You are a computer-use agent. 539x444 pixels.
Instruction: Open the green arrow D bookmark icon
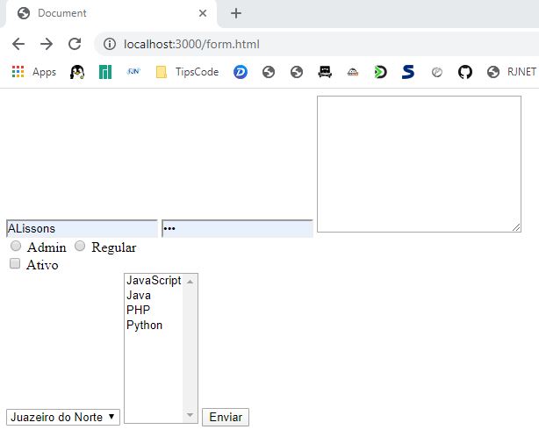click(380, 72)
